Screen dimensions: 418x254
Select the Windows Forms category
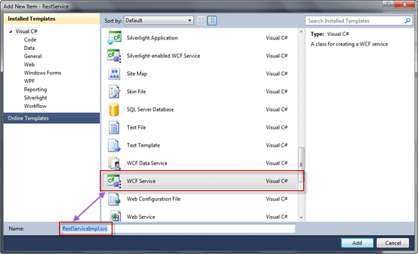(42, 73)
